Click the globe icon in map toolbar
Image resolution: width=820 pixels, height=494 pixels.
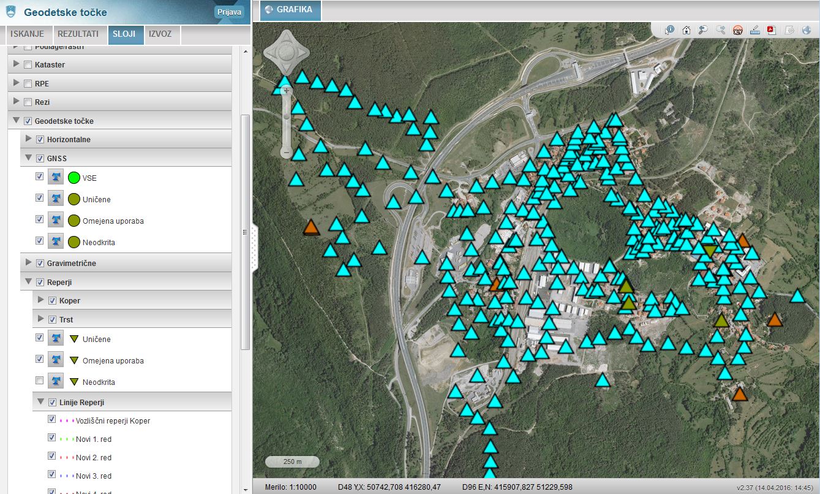coord(806,29)
